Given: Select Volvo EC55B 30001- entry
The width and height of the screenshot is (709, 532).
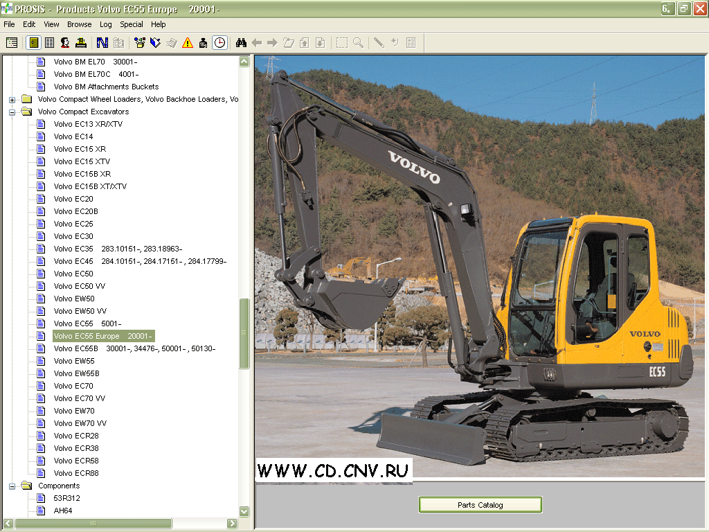Looking at the screenshot, I should (135, 349).
